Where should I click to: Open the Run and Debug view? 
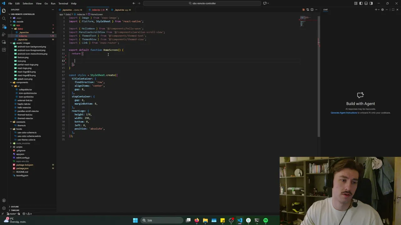pyautogui.click(x=4, y=34)
